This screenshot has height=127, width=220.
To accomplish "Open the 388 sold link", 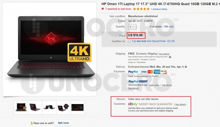I will [169, 26].
